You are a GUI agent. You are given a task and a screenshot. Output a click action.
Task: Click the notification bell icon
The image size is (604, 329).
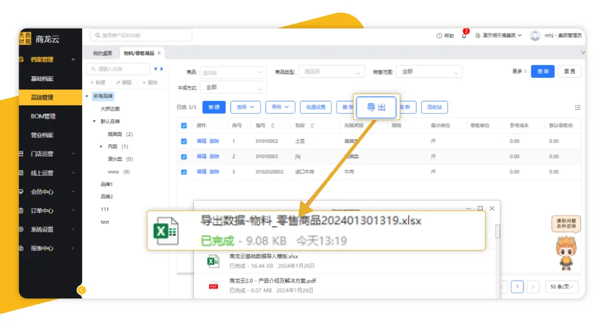464,35
